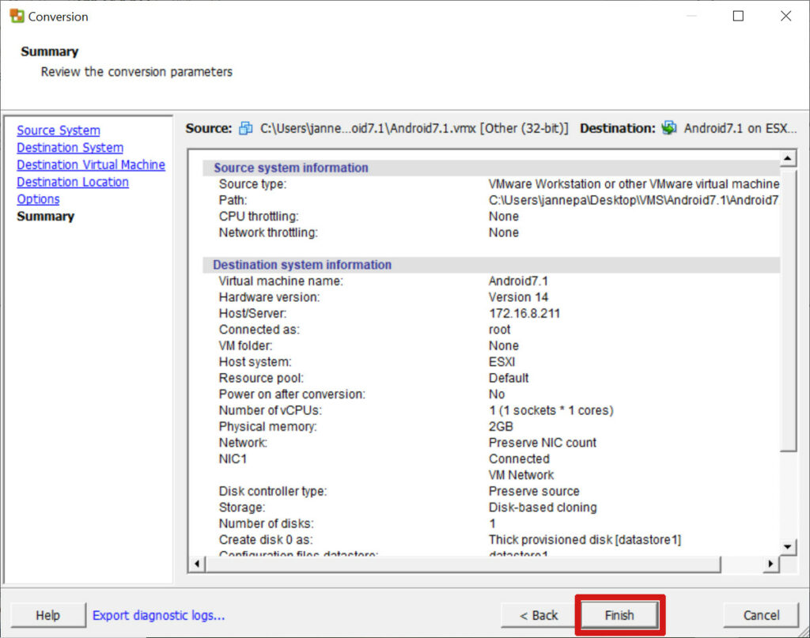The width and height of the screenshot is (810, 638).
Task: Click the Physical memory 2GB value
Action: click(x=501, y=426)
